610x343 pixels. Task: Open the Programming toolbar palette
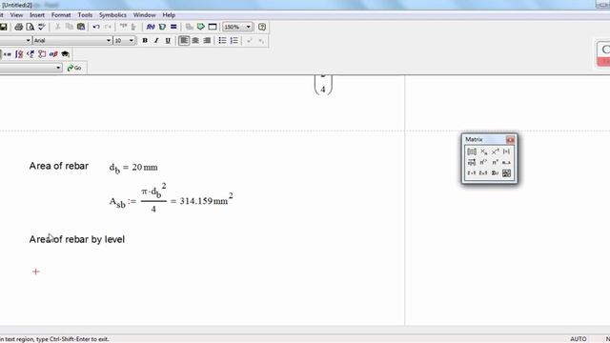42,54
